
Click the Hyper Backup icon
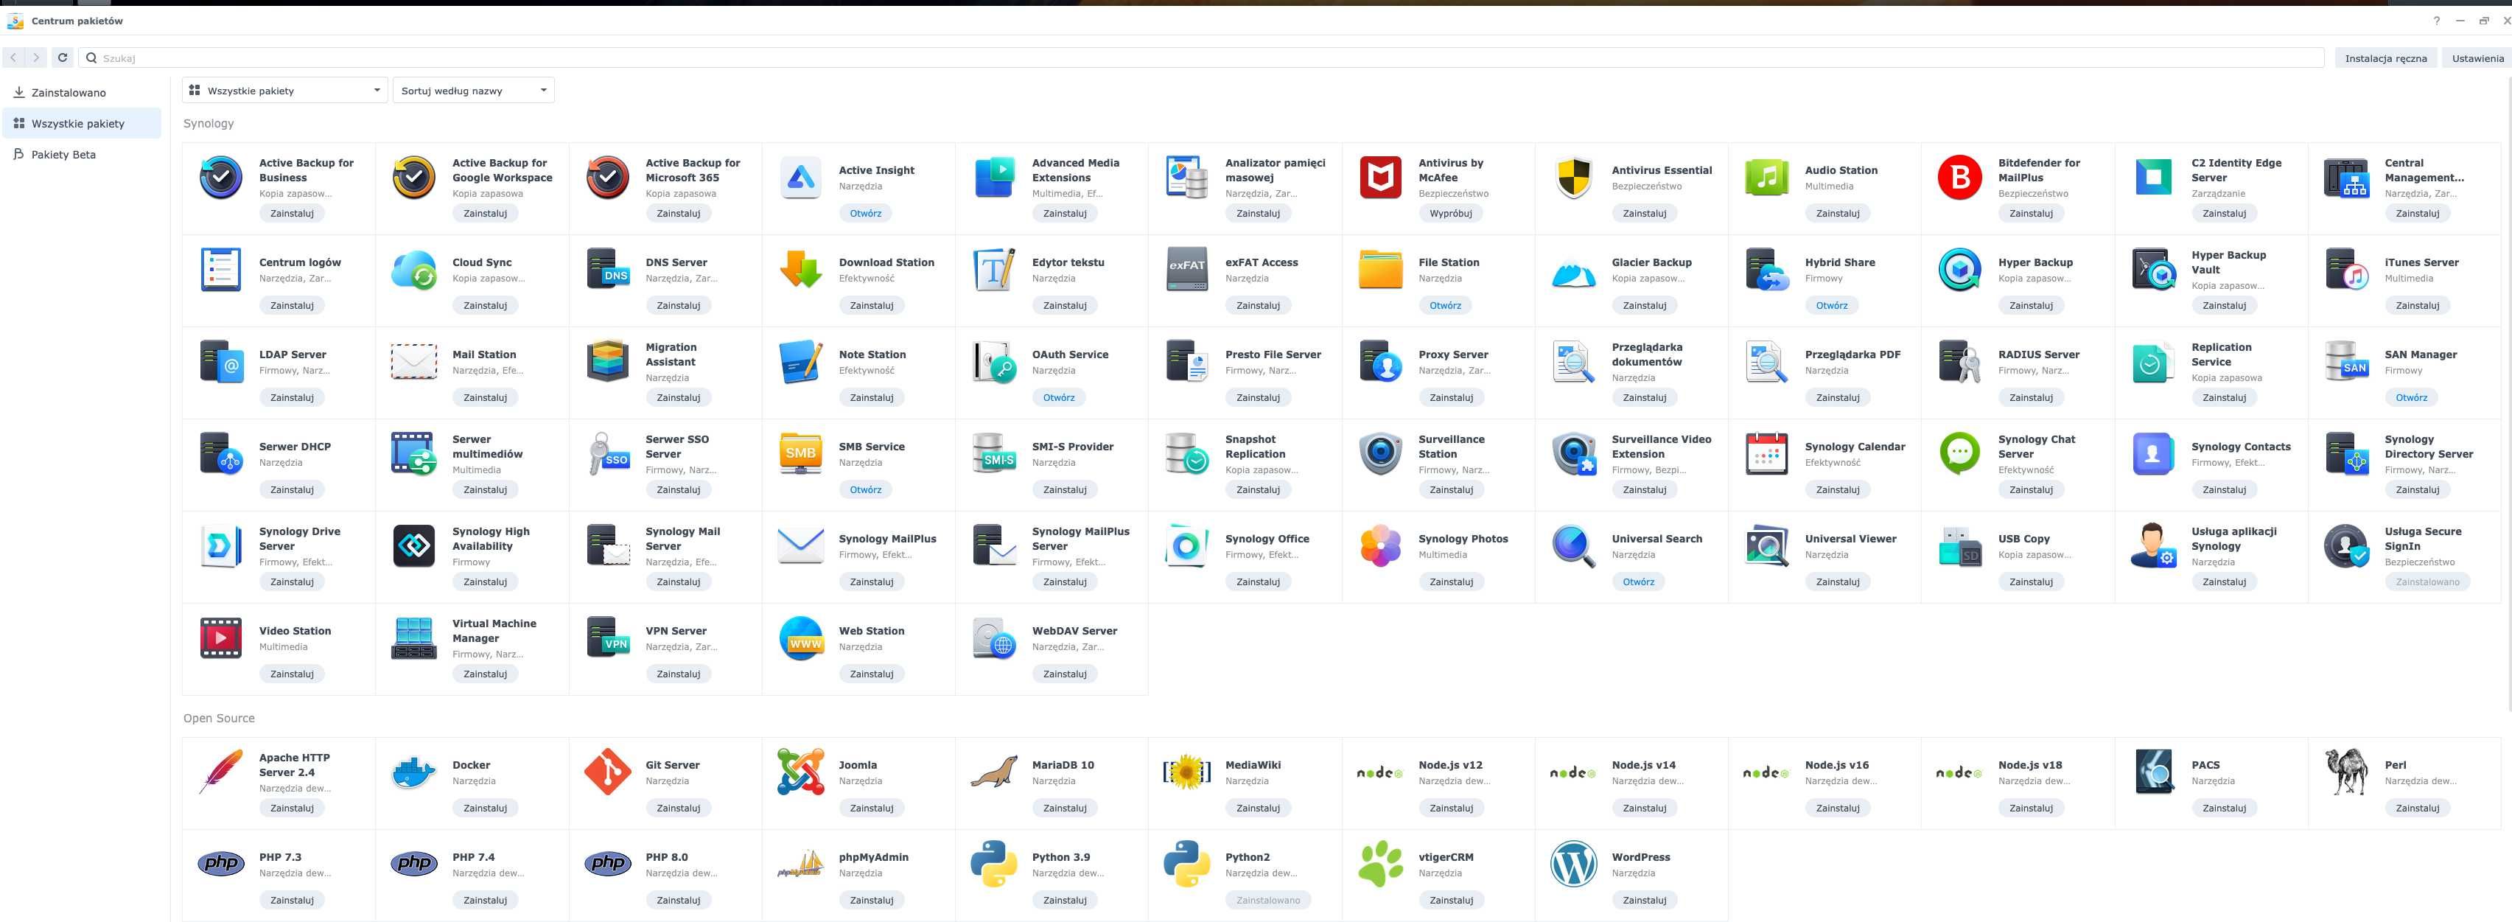click(x=1960, y=270)
